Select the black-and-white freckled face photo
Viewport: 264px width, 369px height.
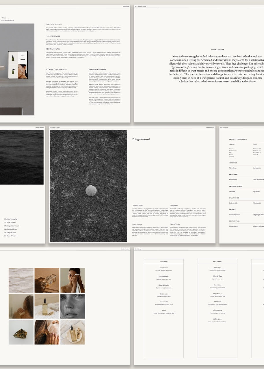(72, 306)
